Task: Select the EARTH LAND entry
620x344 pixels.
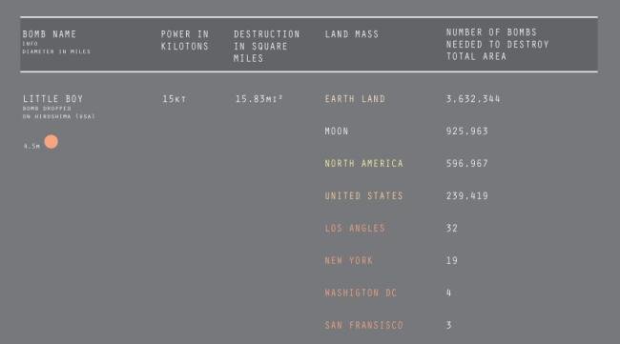Action: point(355,99)
